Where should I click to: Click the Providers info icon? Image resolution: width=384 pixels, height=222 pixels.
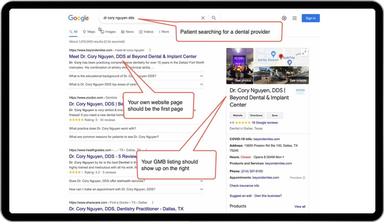tap(304, 178)
